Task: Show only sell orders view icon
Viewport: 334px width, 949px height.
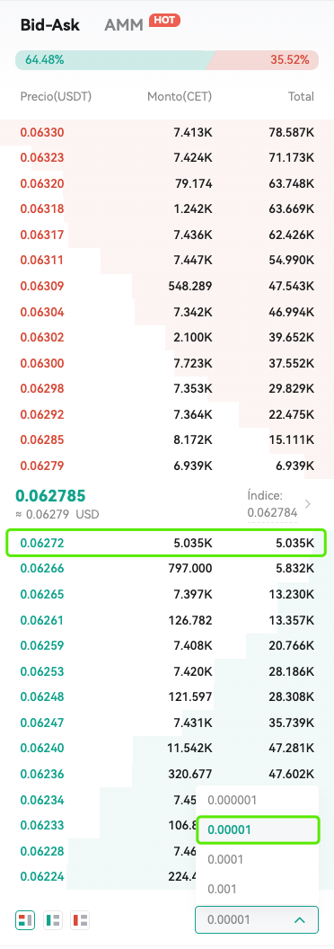Action: pos(81,920)
